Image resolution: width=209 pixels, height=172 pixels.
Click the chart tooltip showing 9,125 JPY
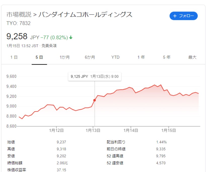pos(95,77)
